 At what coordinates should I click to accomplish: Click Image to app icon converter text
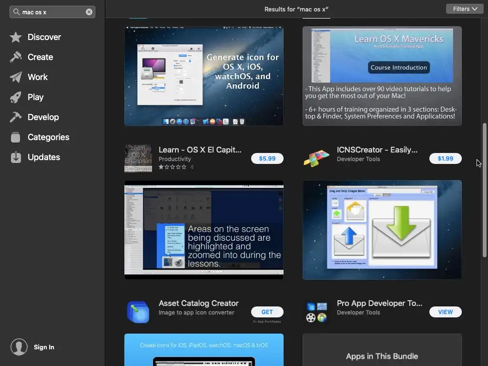(x=196, y=313)
